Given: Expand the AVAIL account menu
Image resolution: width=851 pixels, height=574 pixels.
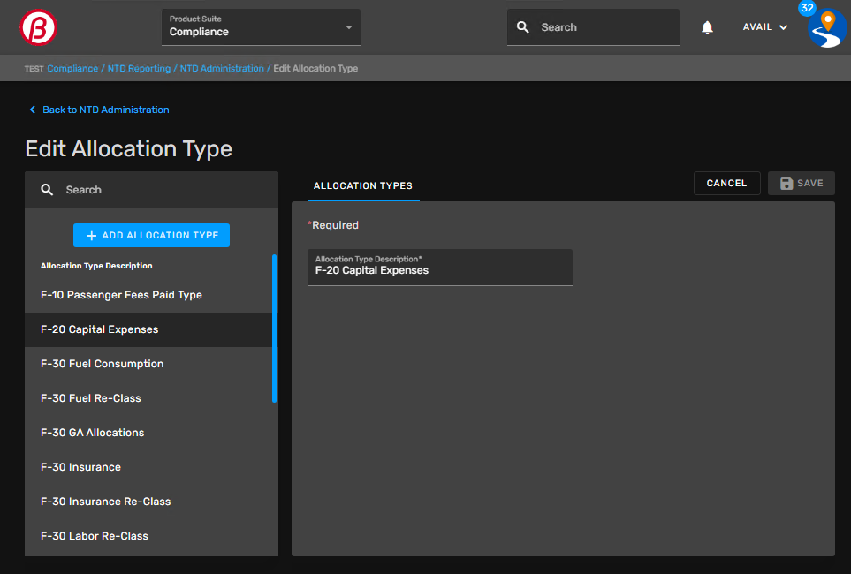Looking at the screenshot, I should click(x=764, y=27).
